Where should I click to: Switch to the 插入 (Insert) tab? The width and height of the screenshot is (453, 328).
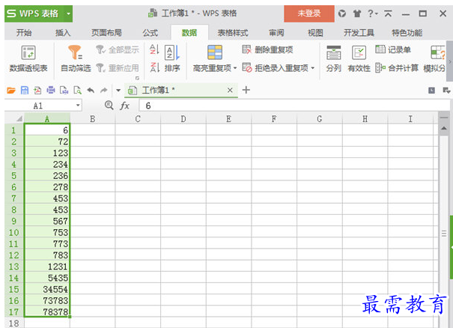click(63, 33)
